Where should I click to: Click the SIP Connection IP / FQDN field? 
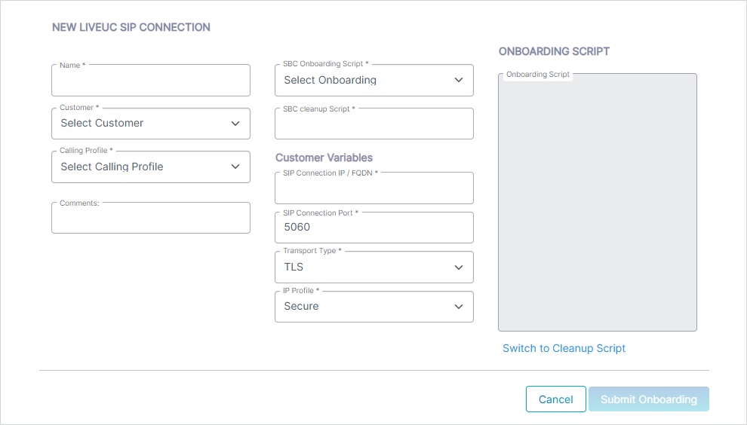click(x=373, y=188)
